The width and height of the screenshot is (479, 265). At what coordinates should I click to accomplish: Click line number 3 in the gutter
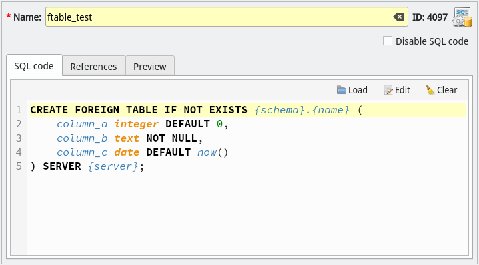coord(19,138)
